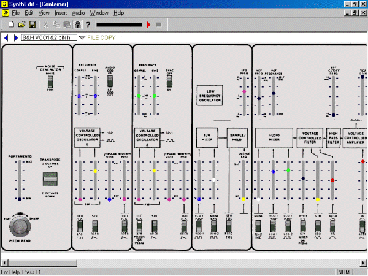Open the Insert menu
Screen dimensions: 368x276
tap(61, 12)
